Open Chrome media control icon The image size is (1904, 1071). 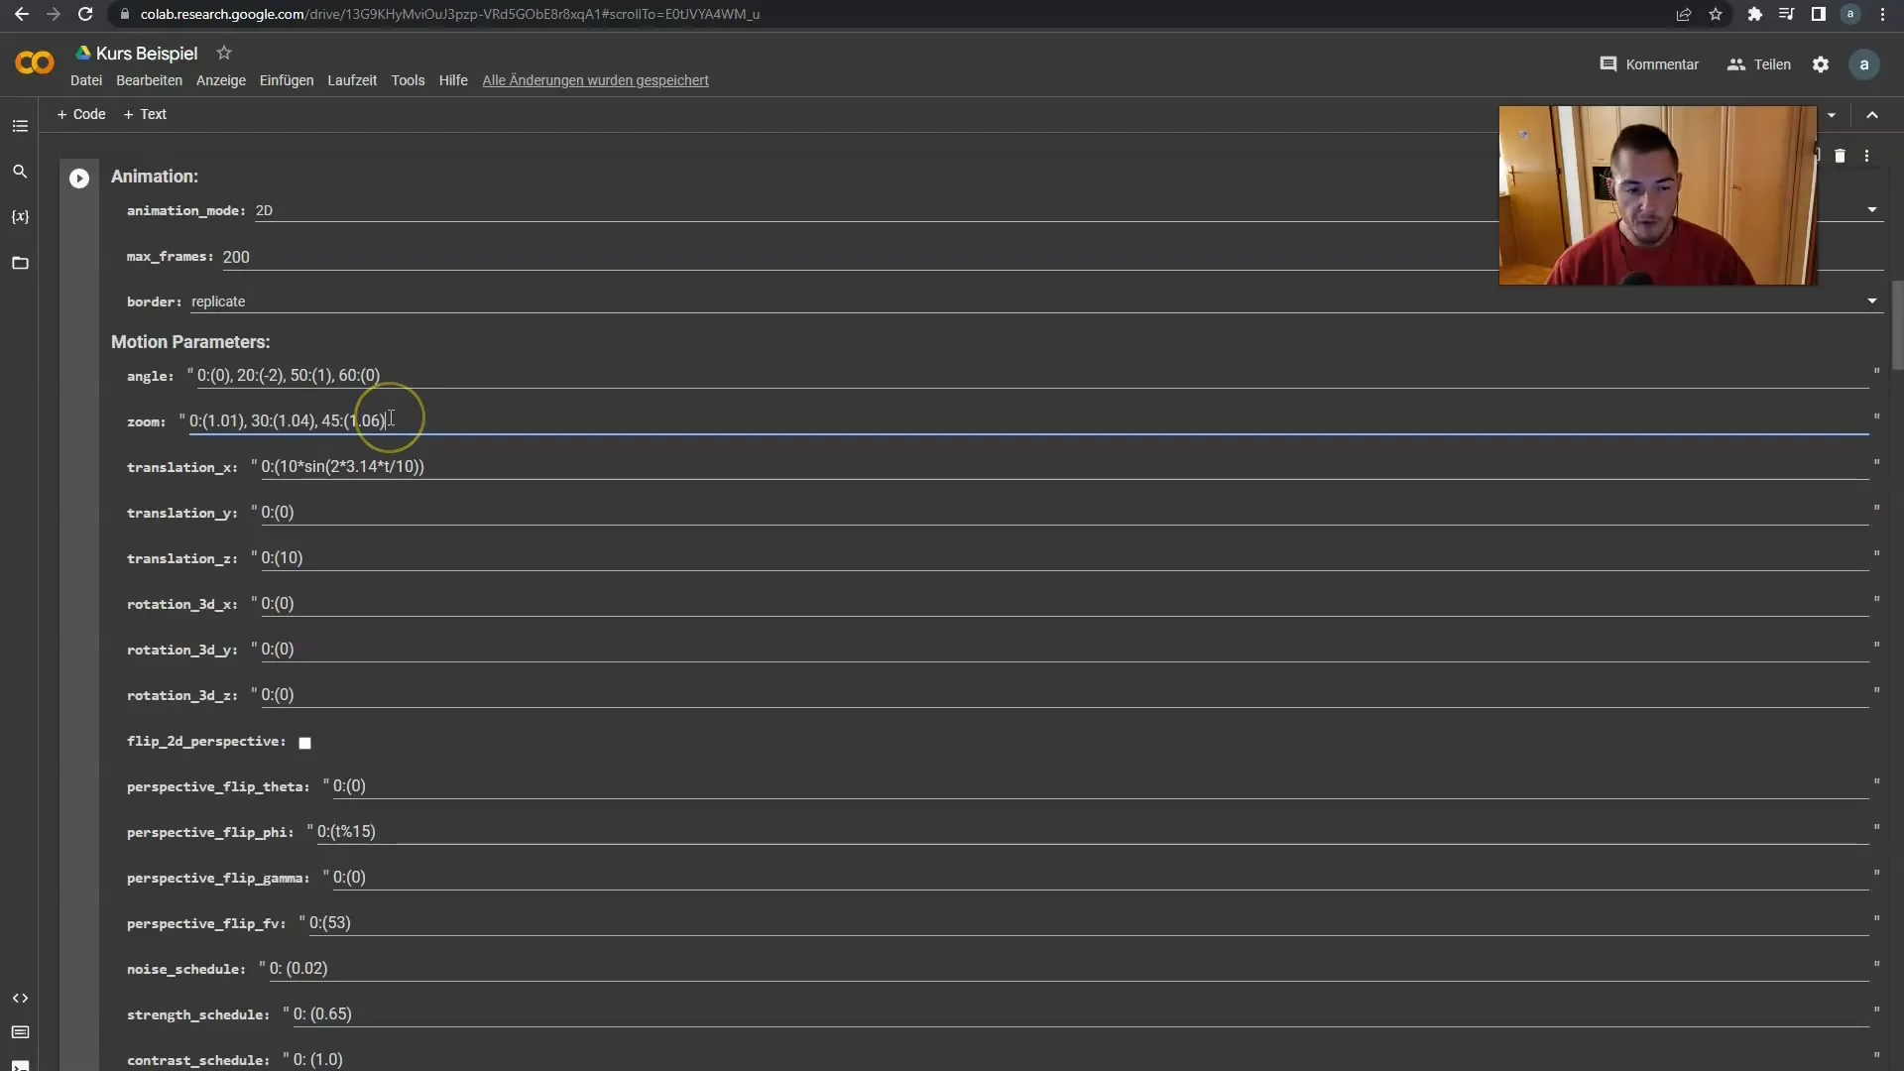point(1786,14)
